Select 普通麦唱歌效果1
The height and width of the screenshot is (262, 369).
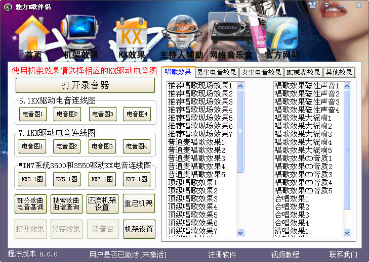click(x=196, y=142)
